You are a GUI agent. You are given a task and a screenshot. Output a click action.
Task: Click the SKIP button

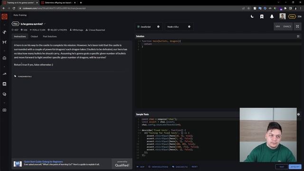click(141, 167)
